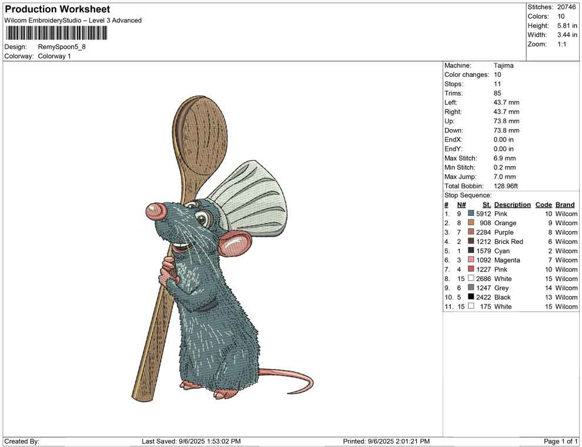This screenshot has height=447, width=582.
Task: Select the "Production Worksheet" title
Action: coord(58,9)
